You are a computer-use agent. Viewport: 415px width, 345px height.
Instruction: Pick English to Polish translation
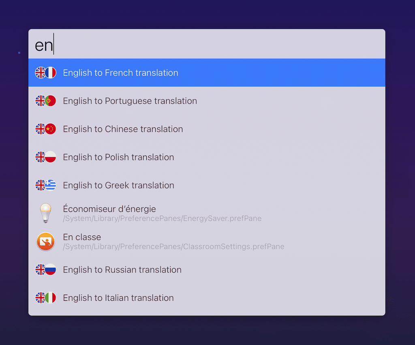(118, 157)
